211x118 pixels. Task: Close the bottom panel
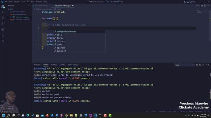coord(209,65)
